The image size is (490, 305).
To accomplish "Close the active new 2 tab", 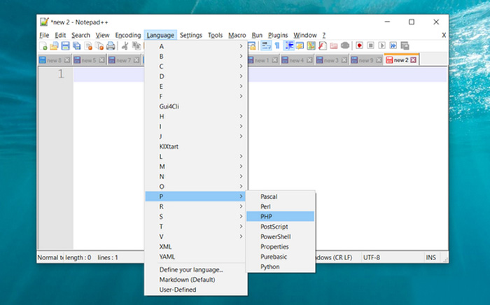I will 414,60.
